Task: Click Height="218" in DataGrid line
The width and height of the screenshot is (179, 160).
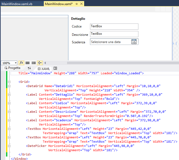Action: click(x=100, y=90)
